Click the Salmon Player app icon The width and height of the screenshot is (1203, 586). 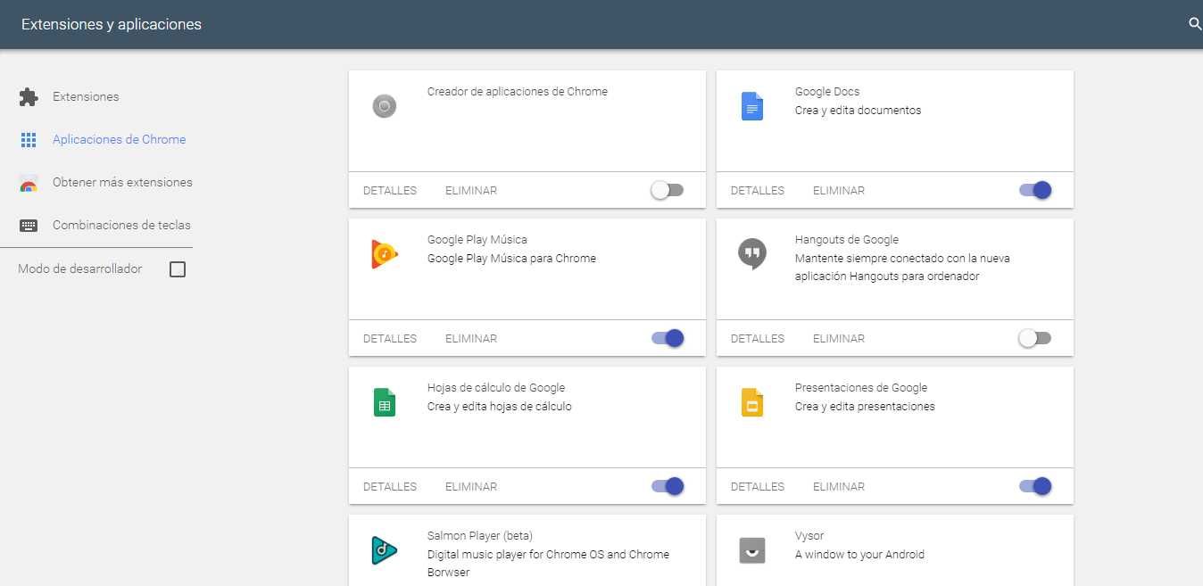[x=384, y=550]
